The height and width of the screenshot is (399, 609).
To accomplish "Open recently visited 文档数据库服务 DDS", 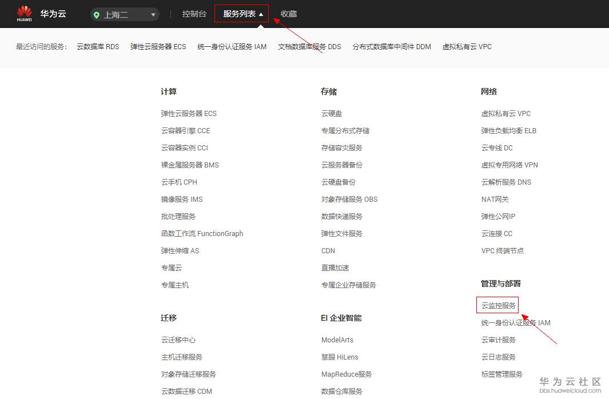I will (x=309, y=46).
